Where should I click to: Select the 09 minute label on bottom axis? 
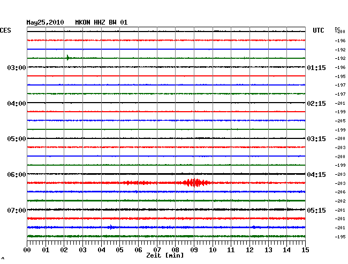pyautogui.click(x=194, y=250)
